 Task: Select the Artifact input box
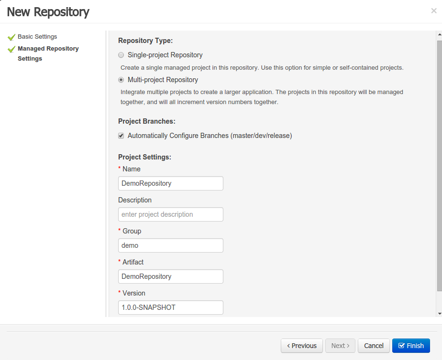tap(170, 276)
